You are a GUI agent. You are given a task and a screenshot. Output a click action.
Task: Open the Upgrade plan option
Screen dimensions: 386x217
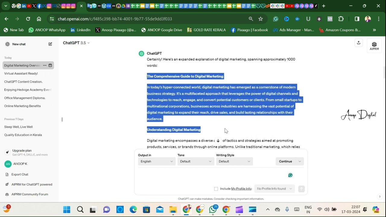(x=29, y=152)
